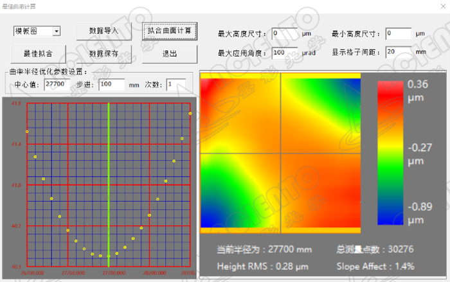
Task: Click the crosshair center of the surface map
Action: pyautogui.click(x=280, y=153)
